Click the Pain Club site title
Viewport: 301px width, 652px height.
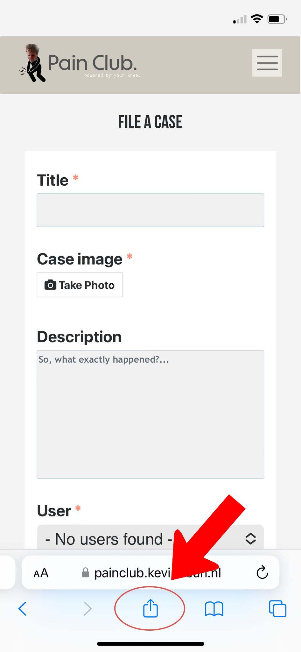pos(92,63)
